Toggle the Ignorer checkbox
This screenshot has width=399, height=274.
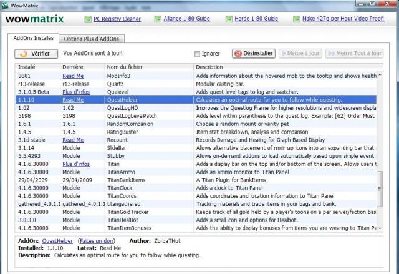coord(197,54)
